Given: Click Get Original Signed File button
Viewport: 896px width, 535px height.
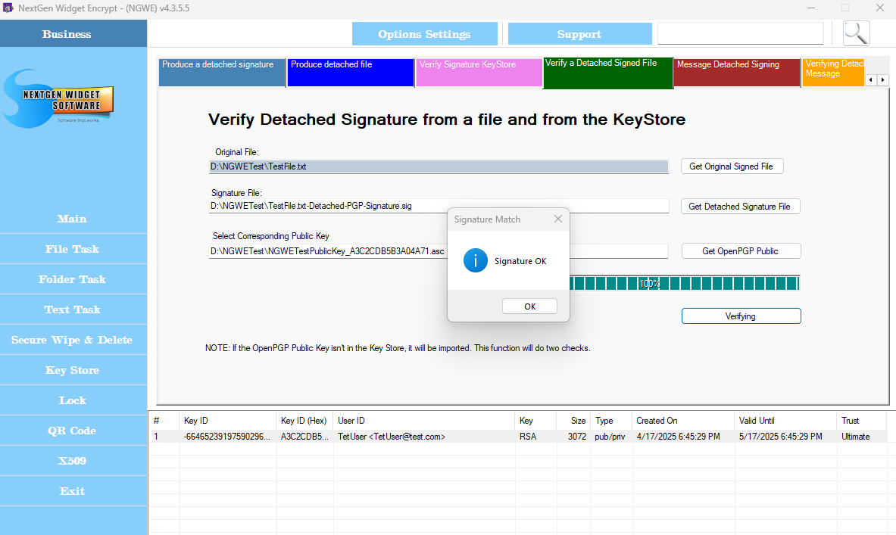Looking at the screenshot, I should click(x=732, y=166).
